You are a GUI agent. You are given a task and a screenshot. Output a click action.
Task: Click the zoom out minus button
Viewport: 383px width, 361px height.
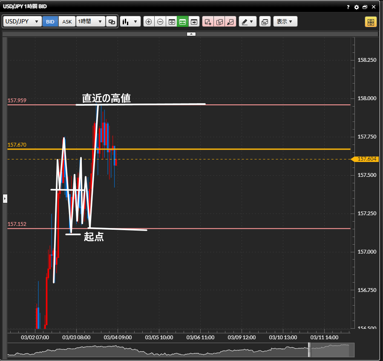click(x=160, y=22)
